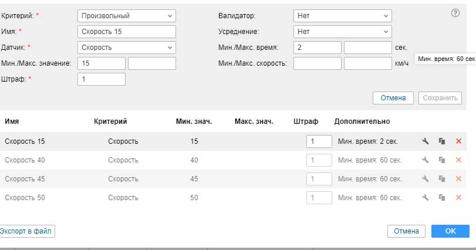The width and height of the screenshot is (476, 250).
Task: Click the help question mark icon
Action: pyautogui.click(x=455, y=13)
